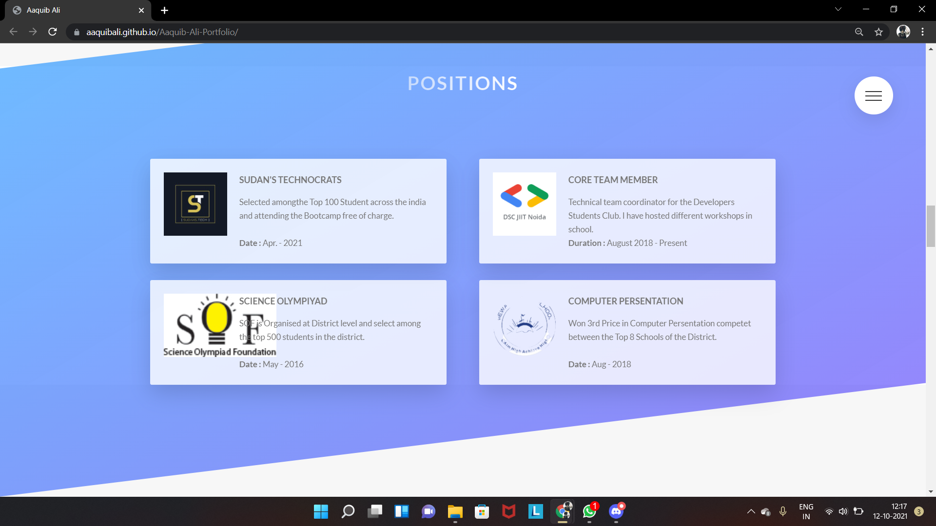
Task: Select the Aaquib Ali browser tab
Action: (73, 10)
